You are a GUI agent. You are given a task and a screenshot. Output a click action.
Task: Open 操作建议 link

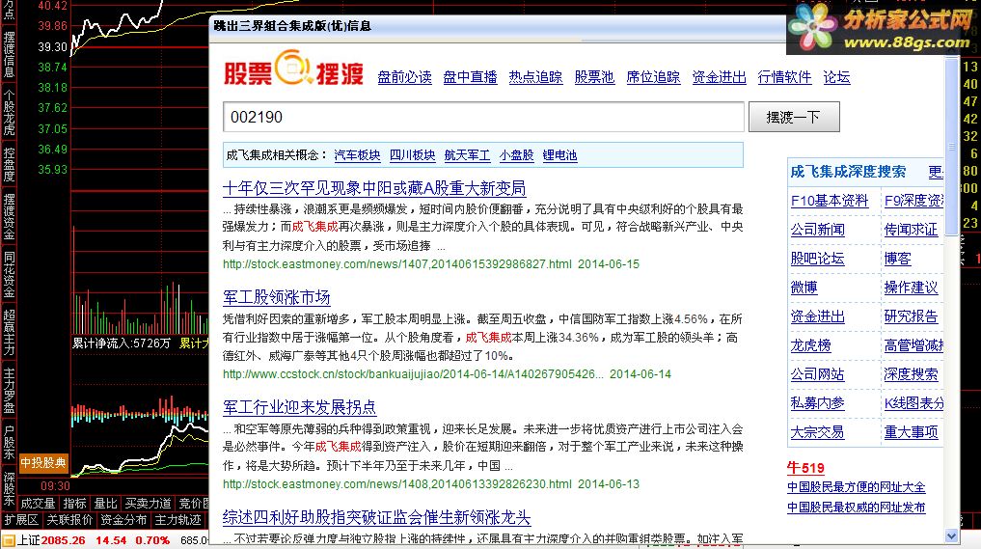click(x=911, y=288)
